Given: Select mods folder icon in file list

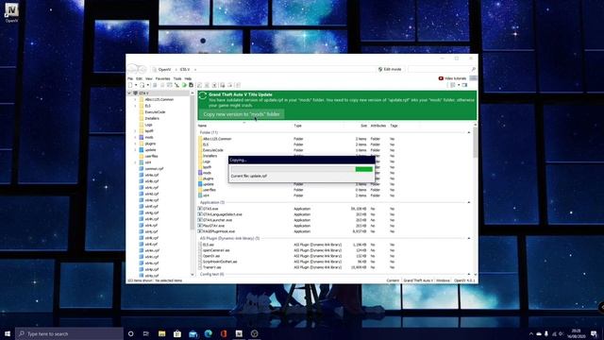Looking at the screenshot, I should [x=200, y=173].
